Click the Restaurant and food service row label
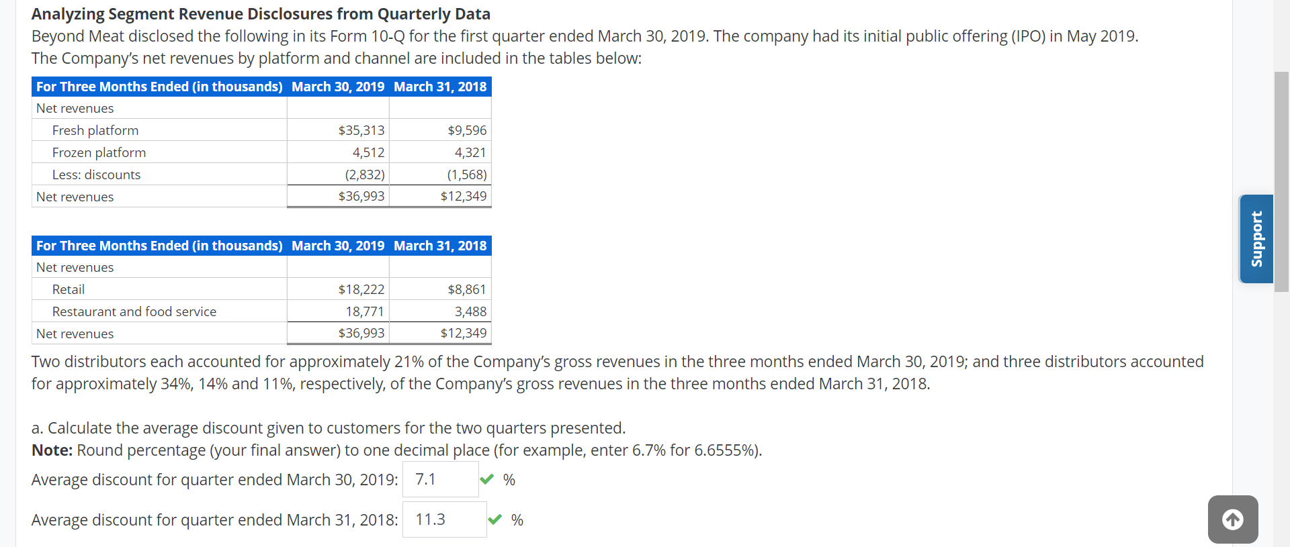Viewport: 1290px width, 547px height. tap(134, 311)
